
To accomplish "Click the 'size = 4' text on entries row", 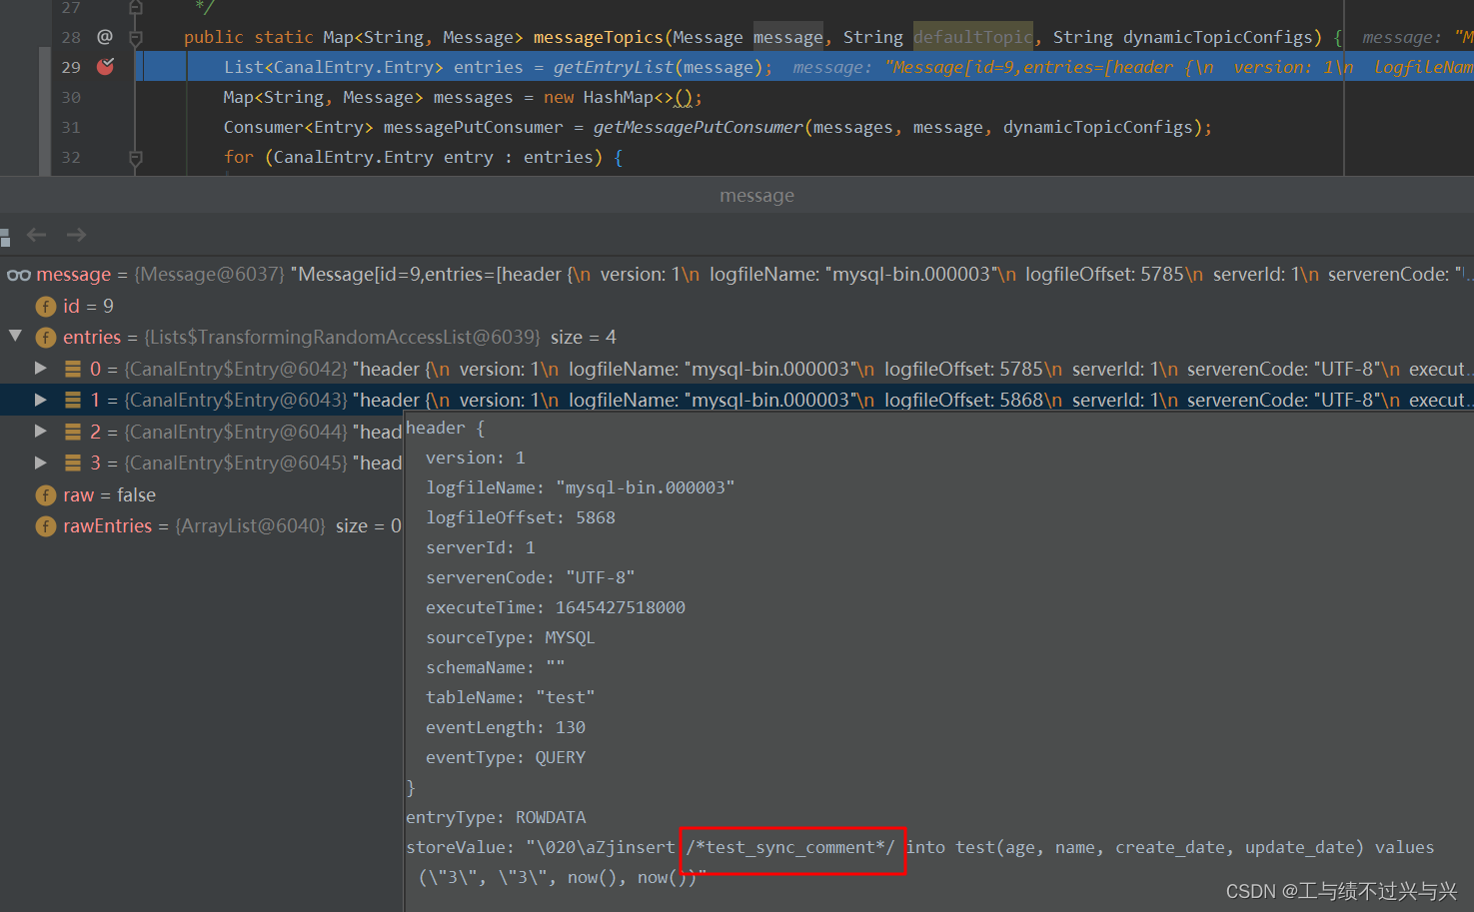I will 584,338.
